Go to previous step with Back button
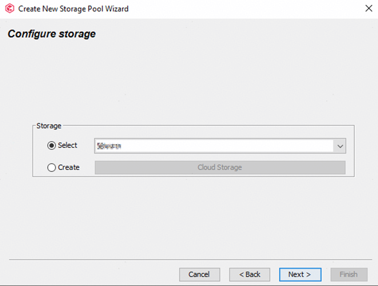This screenshot has width=378, height=286. (250, 275)
